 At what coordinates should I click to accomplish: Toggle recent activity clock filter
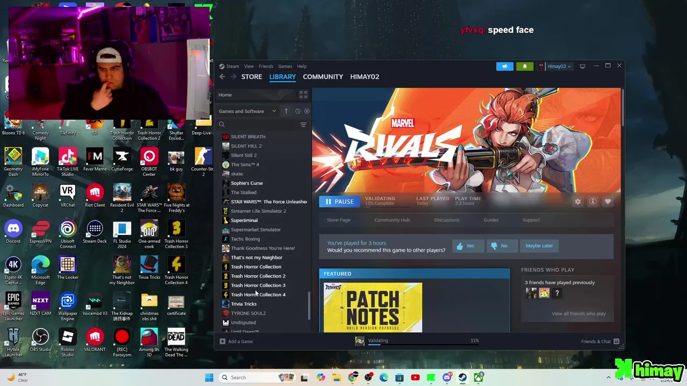pos(297,111)
